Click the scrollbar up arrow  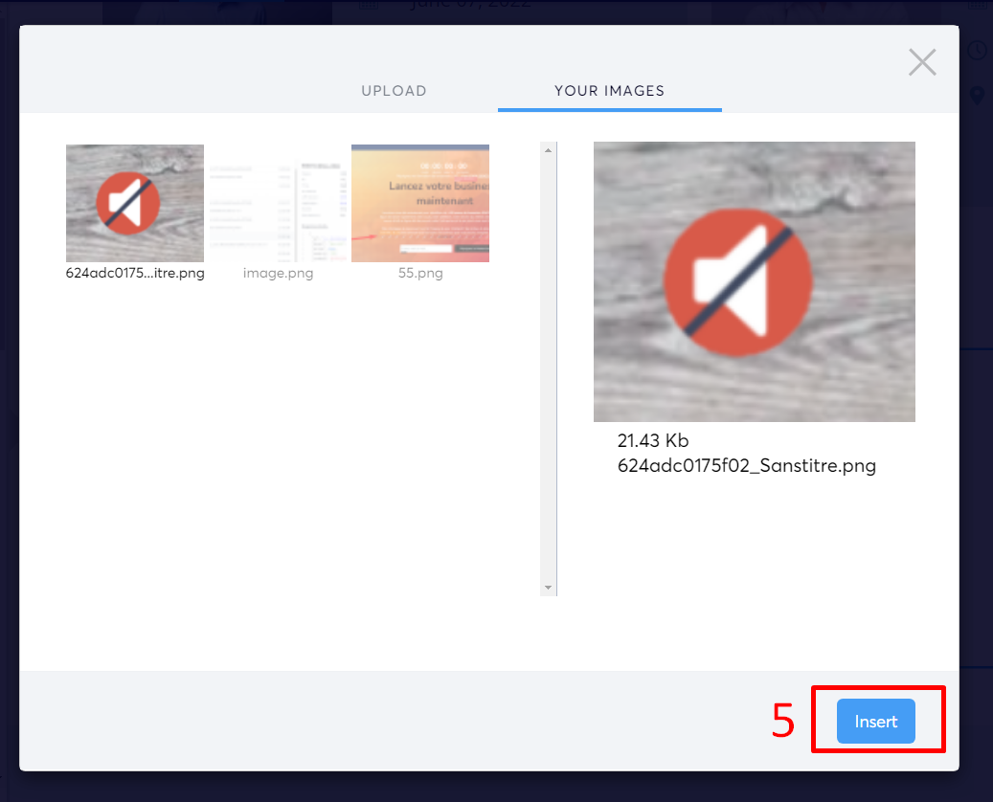click(548, 148)
